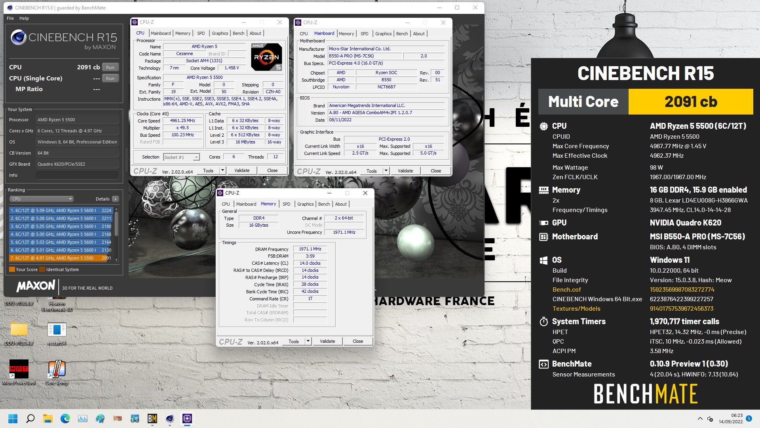The image size is (760, 428).
Task: Click BenchMate Memory module section icon
Action: click(x=543, y=190)
